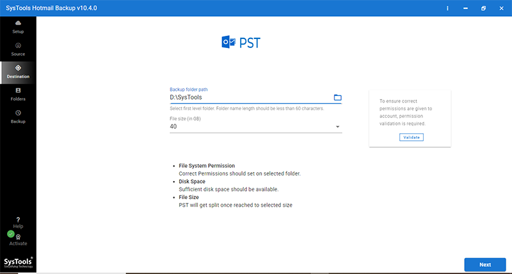512x274 pixels.
Task: Click the 'File size (in GB)' label
Action: (x=185, y=118)
